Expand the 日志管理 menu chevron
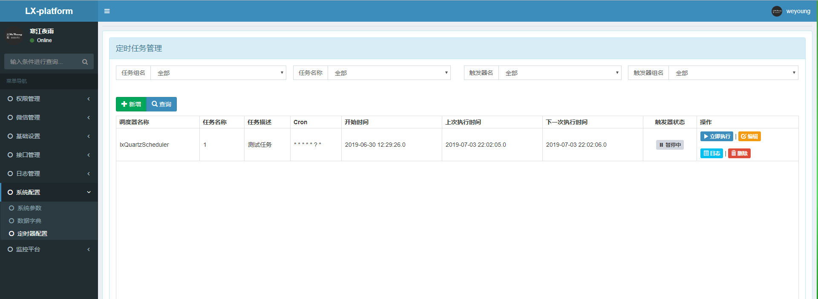Viewport: 818px width, 299px height. pos(89,174)
